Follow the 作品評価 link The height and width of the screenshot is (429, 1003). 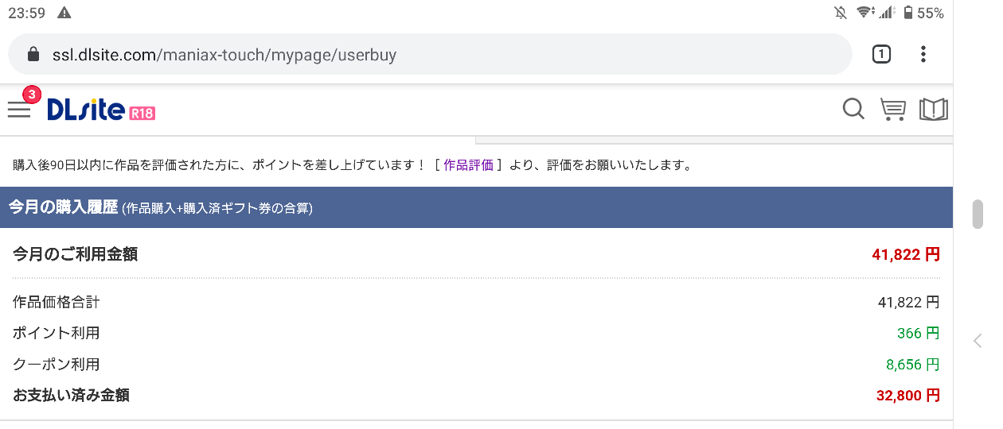[468, 165]
